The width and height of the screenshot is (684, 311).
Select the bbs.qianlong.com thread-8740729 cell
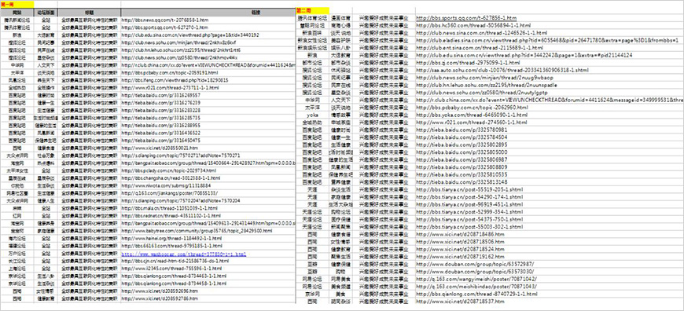[x=473, y=295]
